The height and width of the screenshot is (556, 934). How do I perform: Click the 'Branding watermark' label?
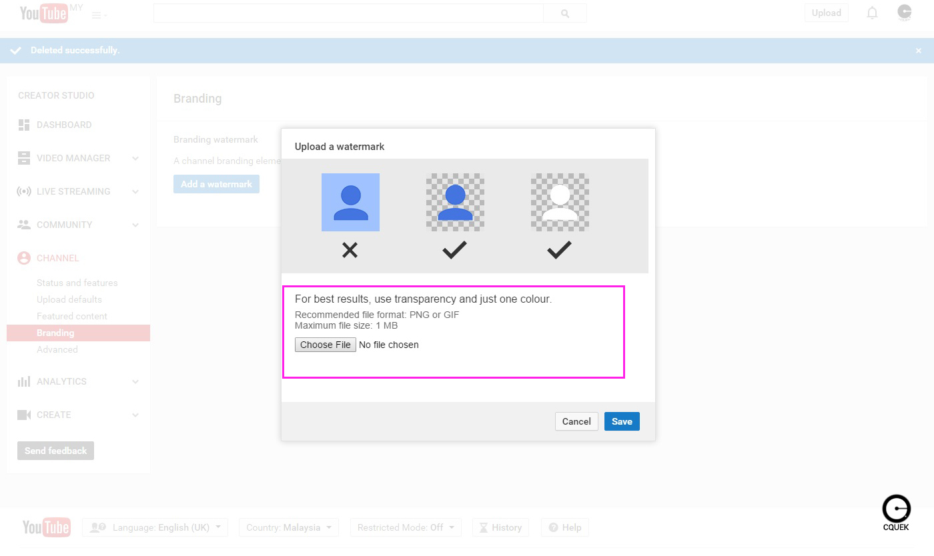[x=215, y=139]
